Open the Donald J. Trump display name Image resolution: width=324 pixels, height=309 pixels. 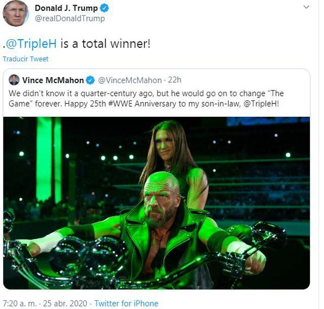(66, 8)
